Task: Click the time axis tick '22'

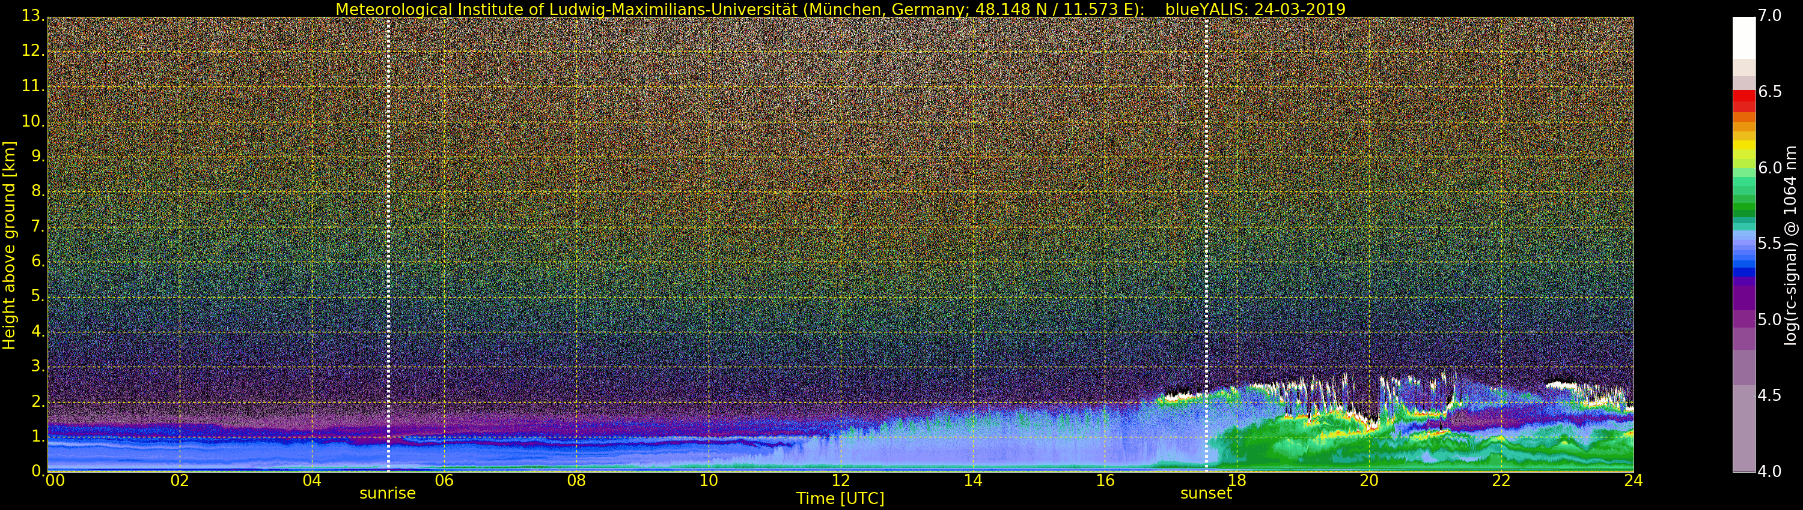Action: coord(1501,481)
